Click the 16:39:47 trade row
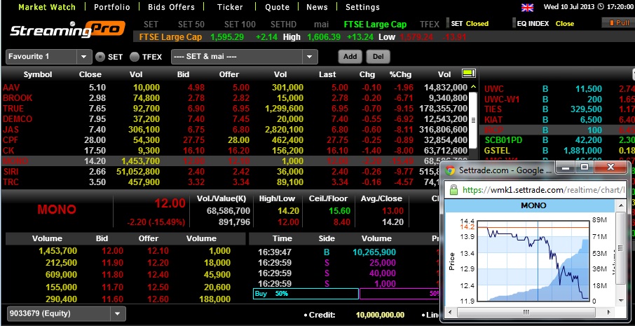 (344, 252)
